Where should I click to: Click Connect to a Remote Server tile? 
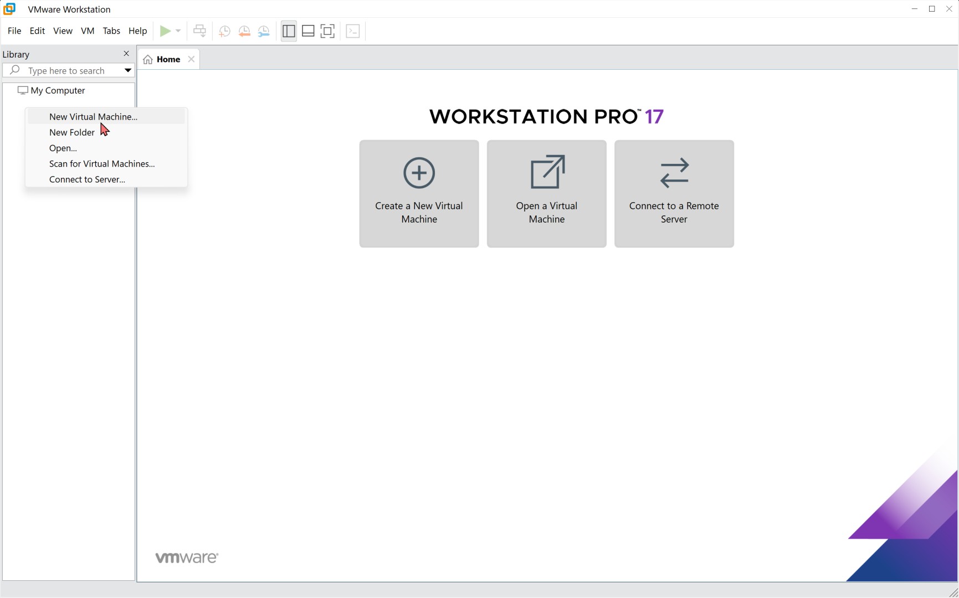click(x=674, y=193)
